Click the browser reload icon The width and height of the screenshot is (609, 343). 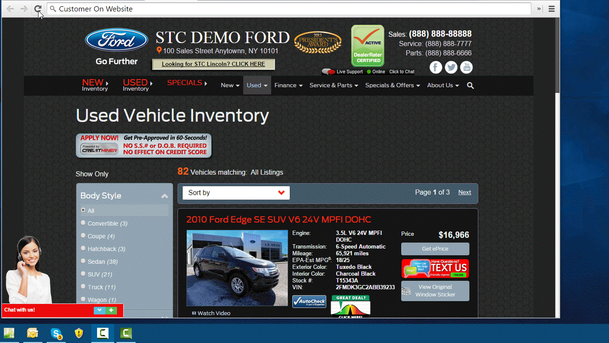(38, 9)
